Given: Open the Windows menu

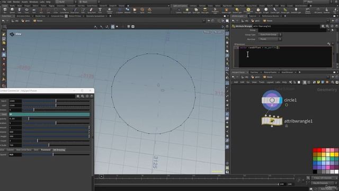Looking at the screenshot, I should click(34, 2).
